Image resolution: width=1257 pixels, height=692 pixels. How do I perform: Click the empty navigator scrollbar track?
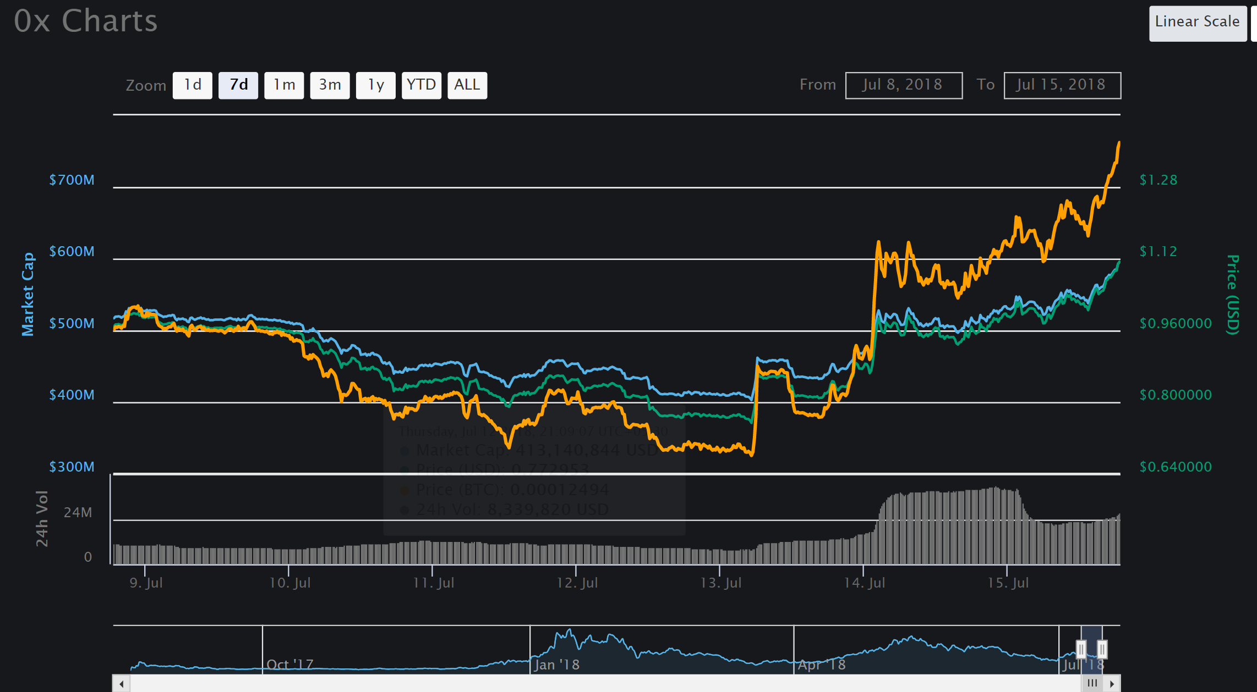[605, 684]
